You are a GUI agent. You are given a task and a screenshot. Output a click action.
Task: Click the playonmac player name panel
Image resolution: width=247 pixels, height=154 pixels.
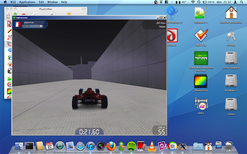click(x=33, y=22)
